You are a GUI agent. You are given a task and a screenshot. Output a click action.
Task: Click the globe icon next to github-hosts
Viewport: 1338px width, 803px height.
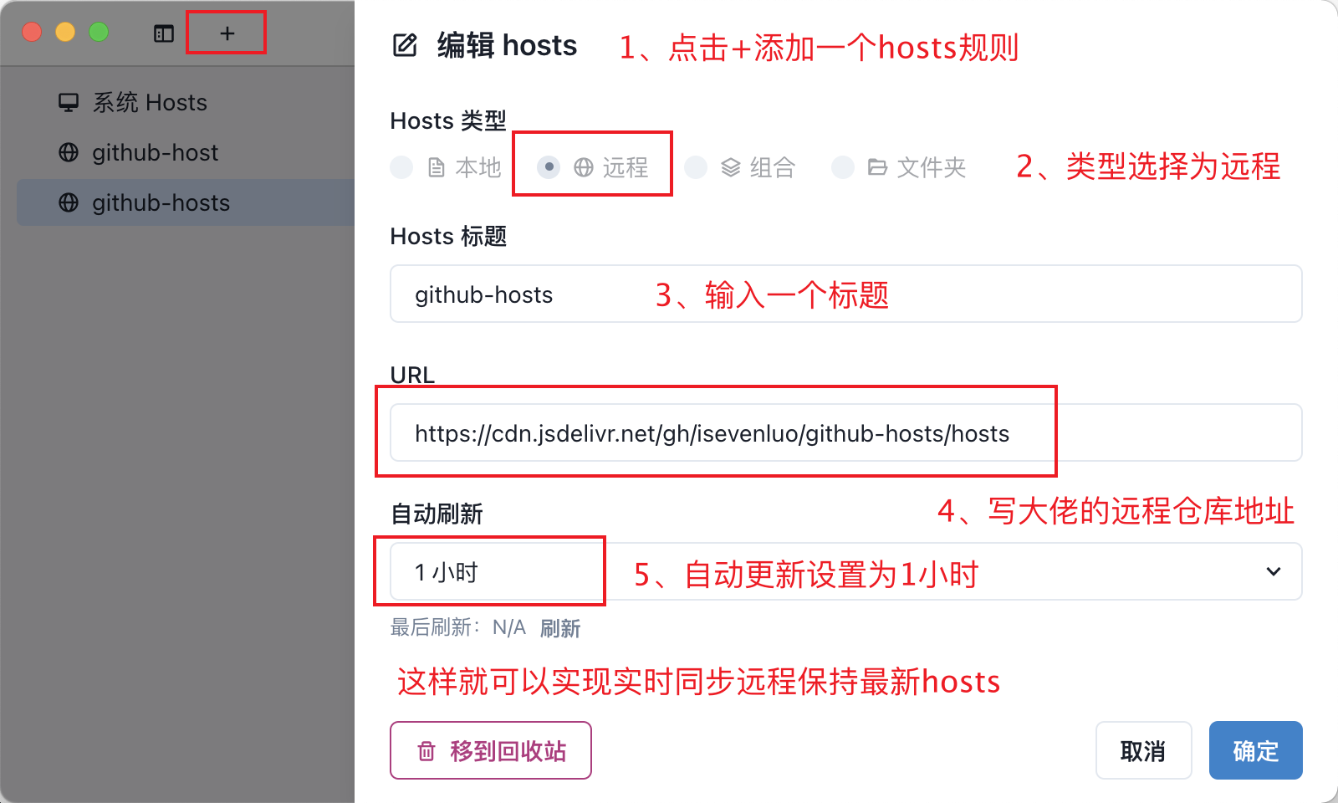click(x=69, y=202)
